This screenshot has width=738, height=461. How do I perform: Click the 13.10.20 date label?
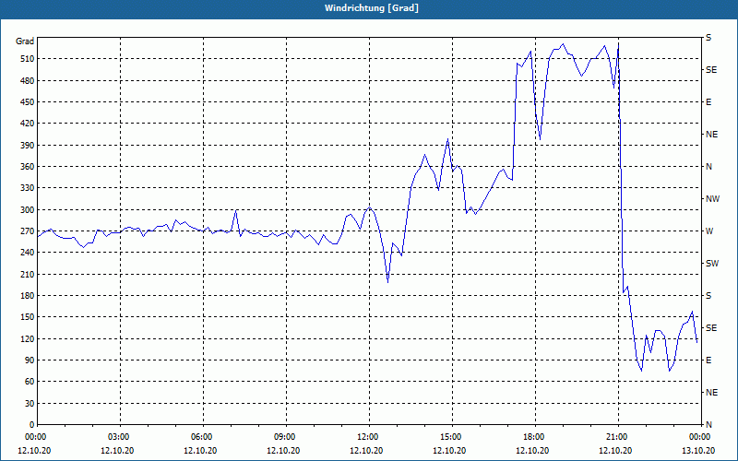[x=698, y=451]
